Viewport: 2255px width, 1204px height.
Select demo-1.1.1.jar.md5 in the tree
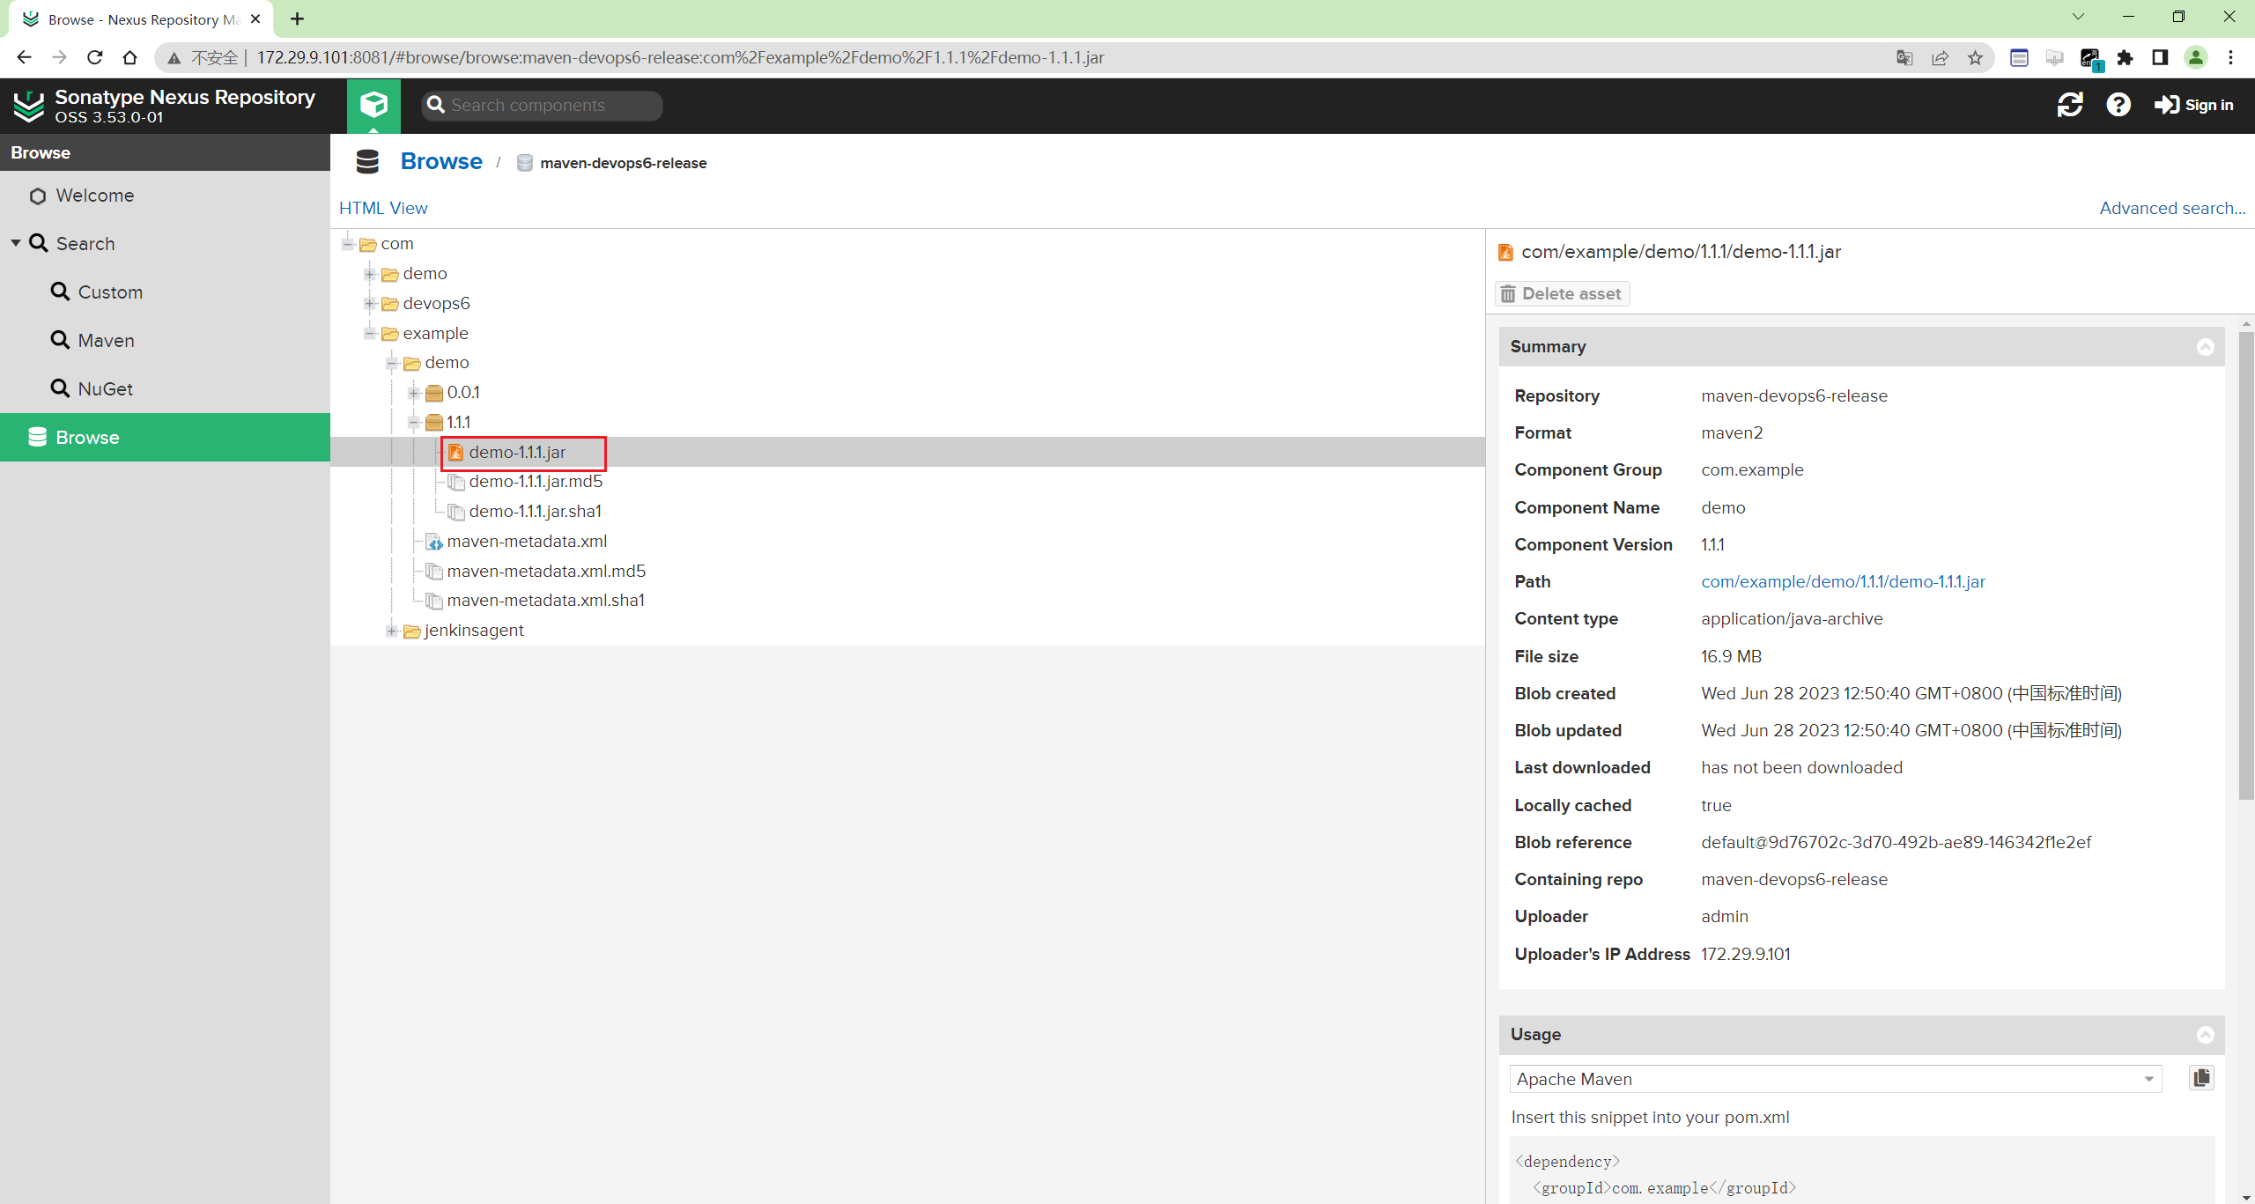[536, 482]
